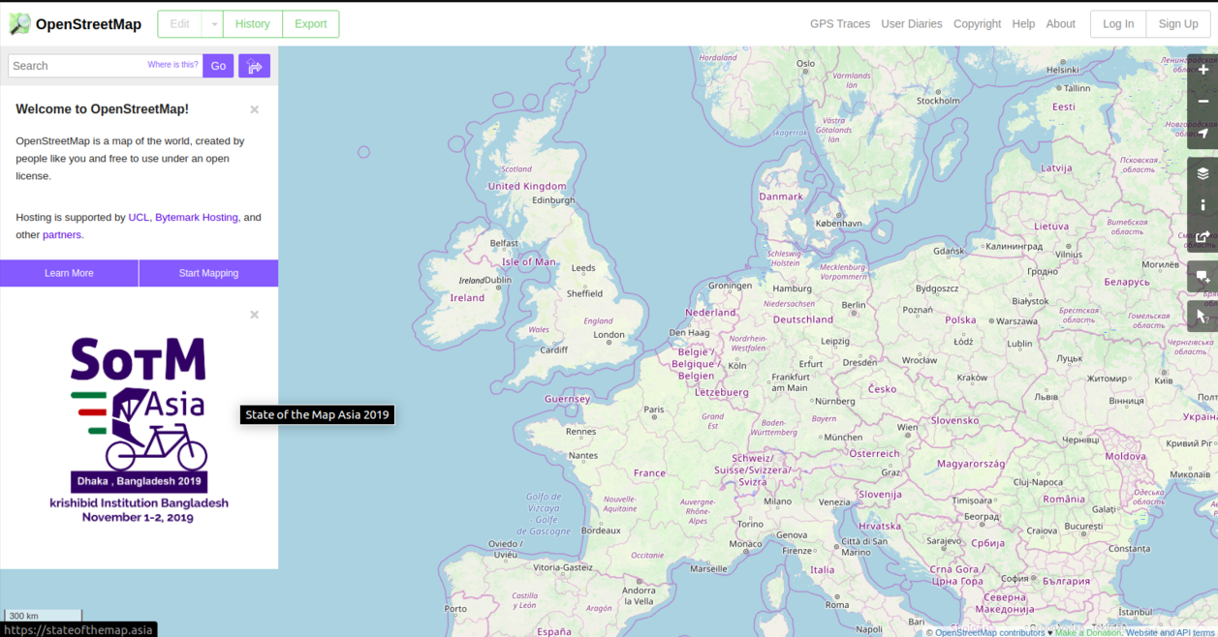Open the Help page
1218x637 pixels.
point(1023,24)
